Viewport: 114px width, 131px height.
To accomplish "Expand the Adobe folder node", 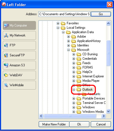I will point(68,36).
